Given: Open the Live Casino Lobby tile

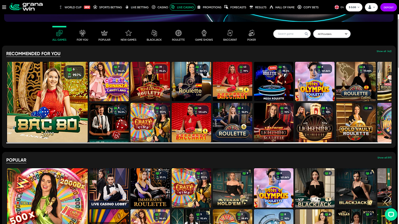Looking at the screenshot, I should [109, 188].
